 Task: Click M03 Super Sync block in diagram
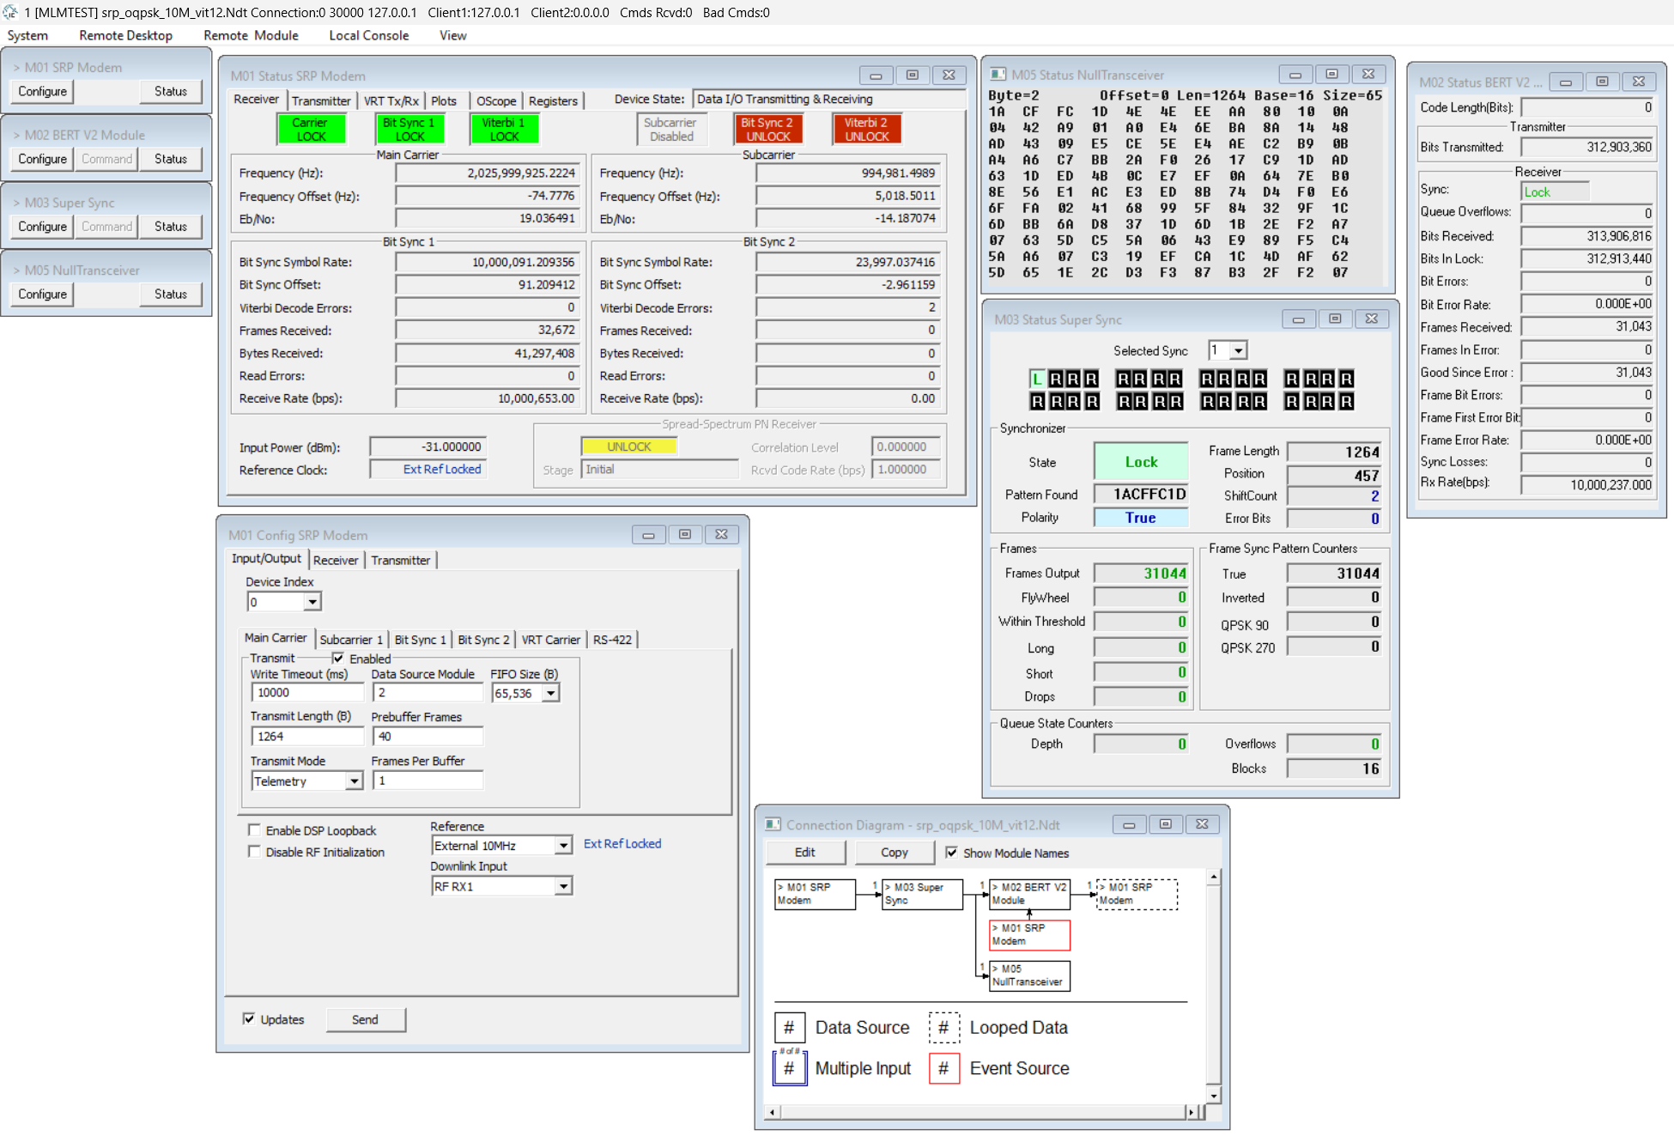tap(922, 894)
